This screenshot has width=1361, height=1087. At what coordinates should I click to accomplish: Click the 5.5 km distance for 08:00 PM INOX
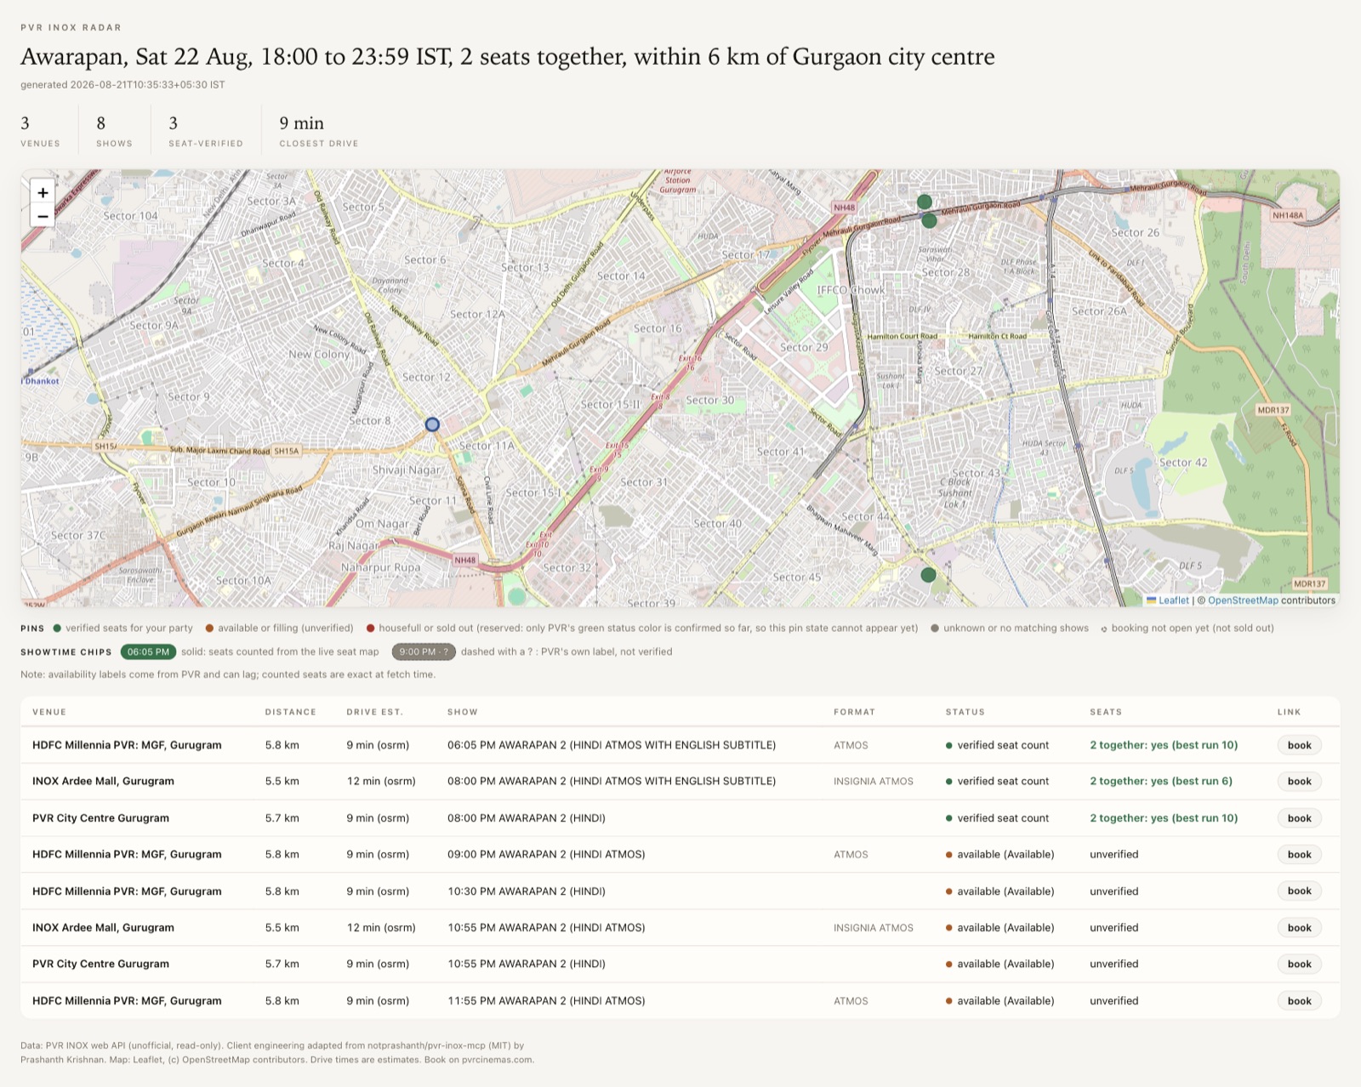[x=282, y=781]
